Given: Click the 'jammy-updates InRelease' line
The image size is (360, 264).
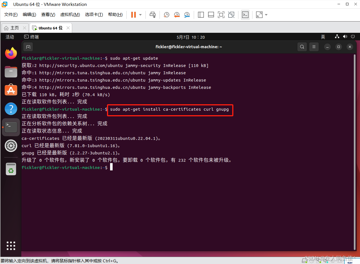Looking at the screenshot, I should [114, 80].
